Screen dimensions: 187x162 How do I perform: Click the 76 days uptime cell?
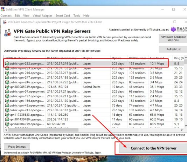117,106
